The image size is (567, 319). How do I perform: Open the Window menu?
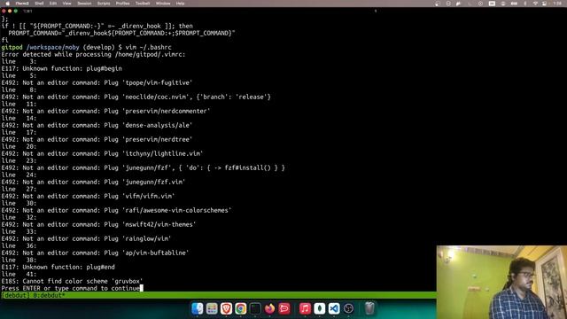(x=163, y=4)
